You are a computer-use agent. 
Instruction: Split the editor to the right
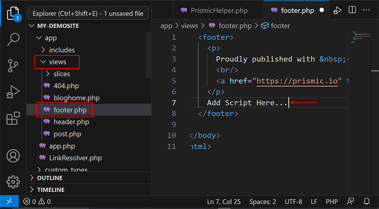[352, 10]
